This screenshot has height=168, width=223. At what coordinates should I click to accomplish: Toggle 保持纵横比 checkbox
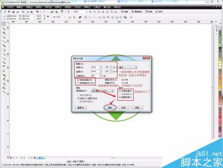tap(78, 80)
